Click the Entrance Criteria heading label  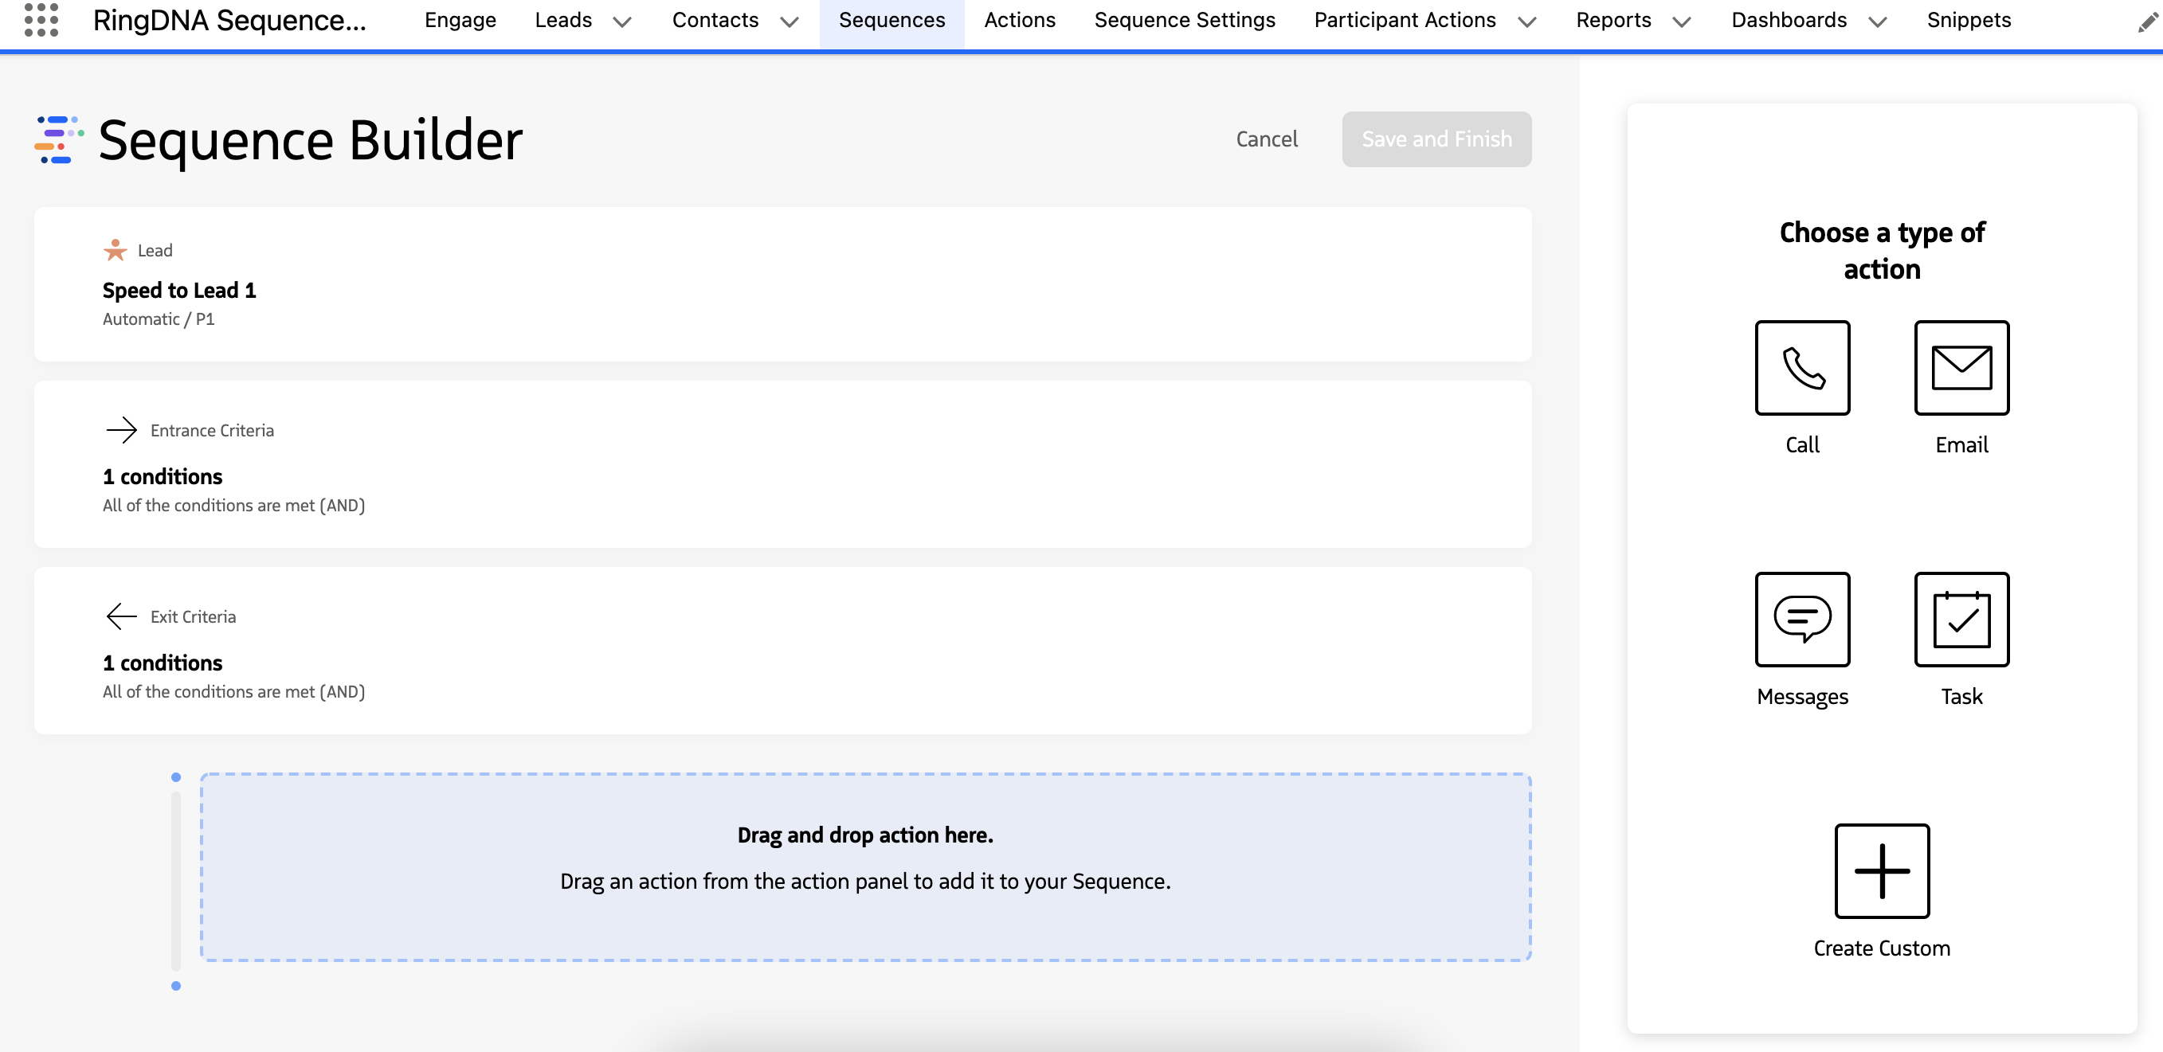click(x=212, y=430)
